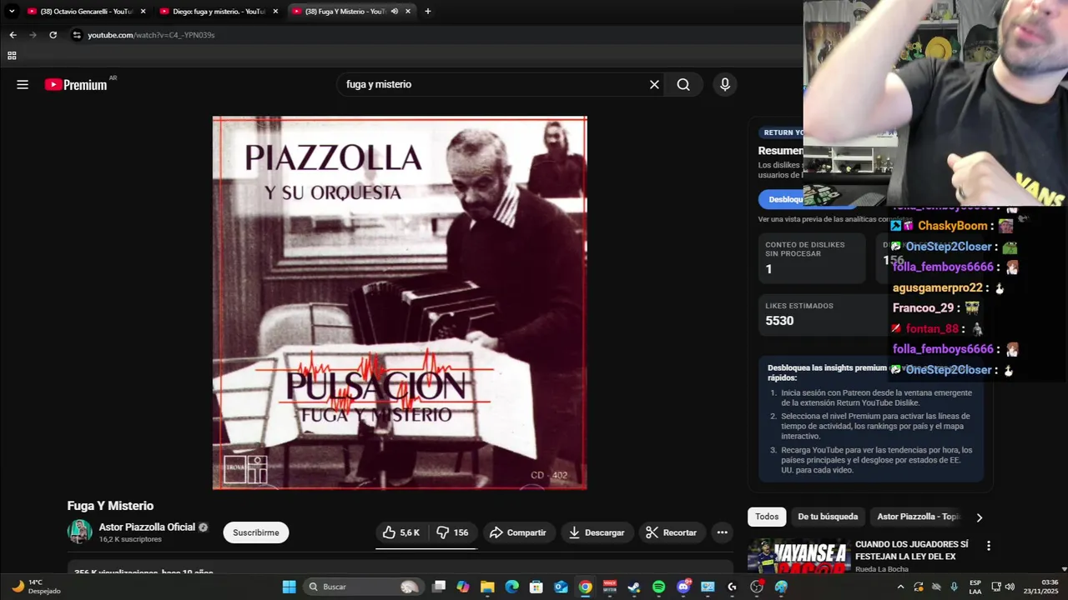1068x600 pixels.
Task: Open File Explorer from the taskbar
Action: tap(487, 587)
